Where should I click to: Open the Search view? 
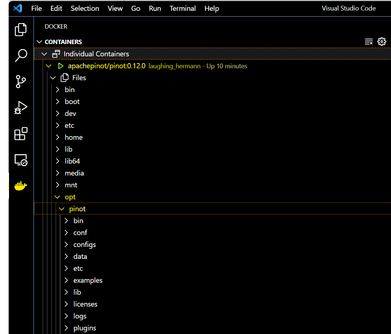[x=21, y=55]
